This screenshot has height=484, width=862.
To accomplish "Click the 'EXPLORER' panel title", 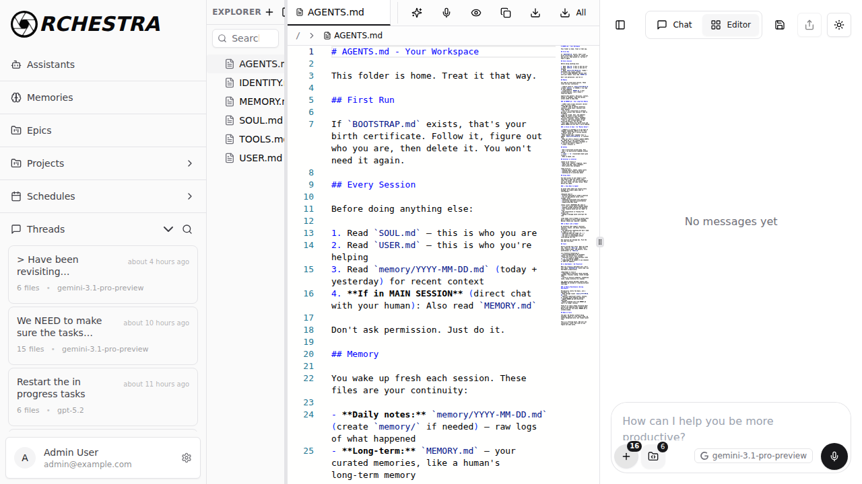I will coord(236,11).
